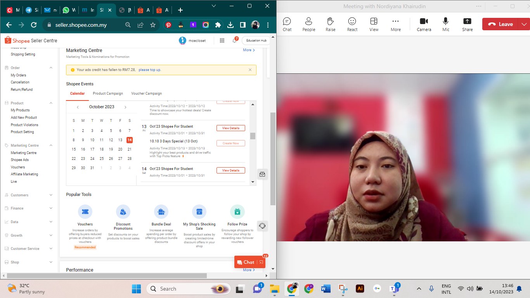
Task: Click taskbar Search box
Action: [189, 289]
